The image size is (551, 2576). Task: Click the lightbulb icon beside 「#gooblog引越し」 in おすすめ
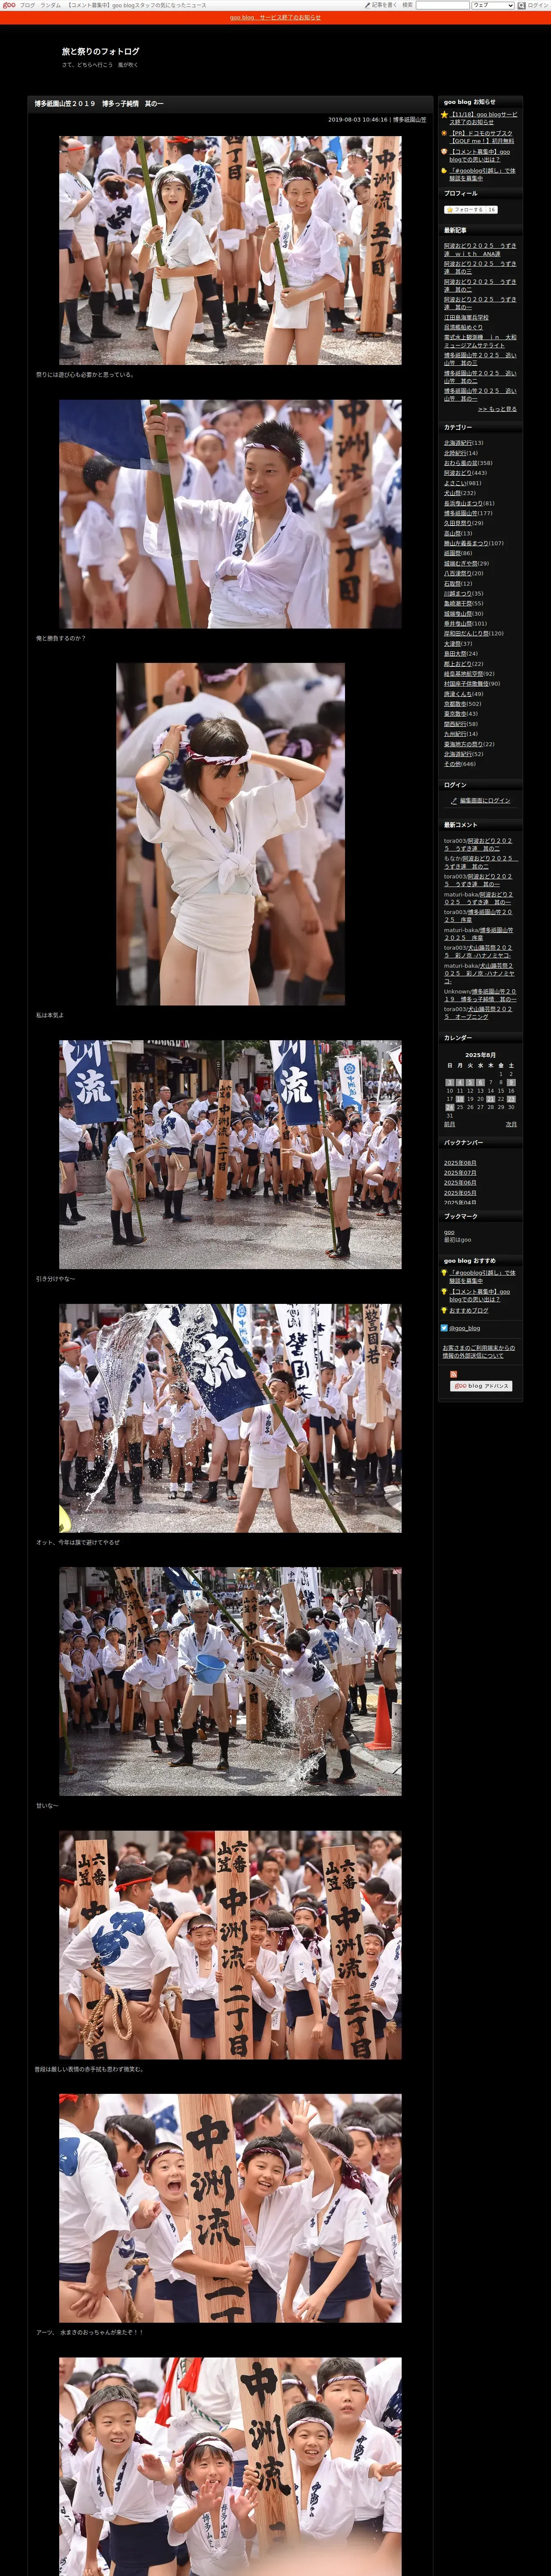[444, 1272]
